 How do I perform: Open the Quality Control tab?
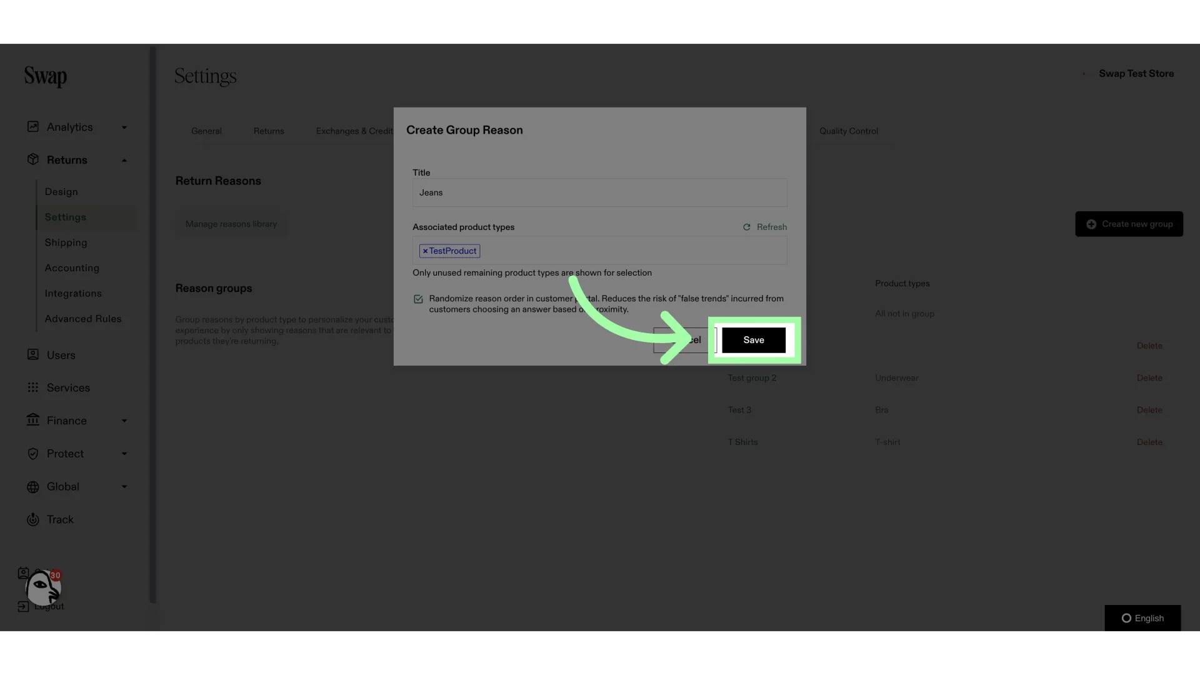tap(849, 131)
